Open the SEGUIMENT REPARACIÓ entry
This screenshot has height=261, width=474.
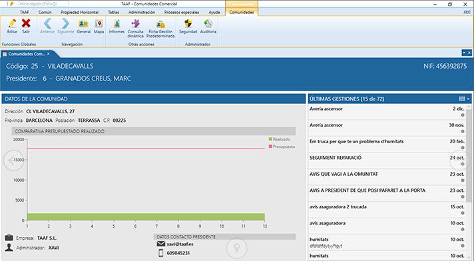(x=387, y=160)
